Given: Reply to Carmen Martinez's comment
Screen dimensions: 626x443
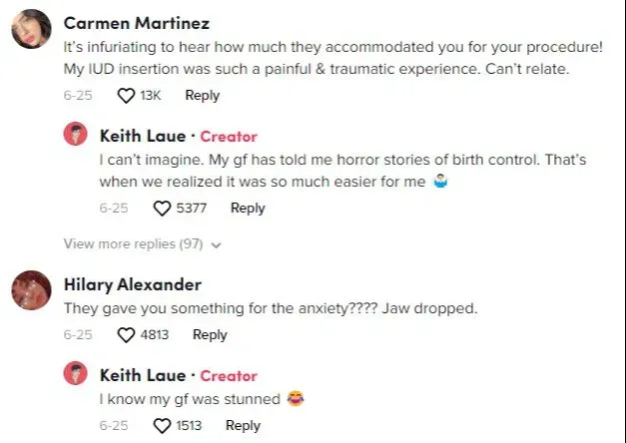Looking at the screenshot, I should [x=202, y=96].
